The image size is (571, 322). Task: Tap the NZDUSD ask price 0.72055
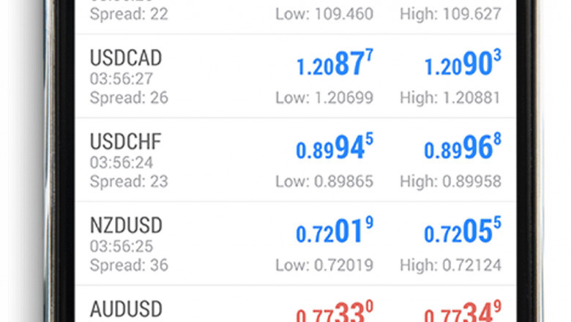[462, 233]
